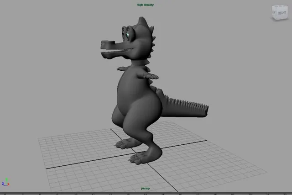The image size is (292, 195).
Task: Click the XYZ axis orientation gizmo
Action: click(5, 182)
